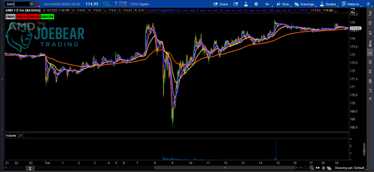The width and height of the screenshot is (374, 172).
Task: Toggle the EMA9 button
Action: pos(10,17)
